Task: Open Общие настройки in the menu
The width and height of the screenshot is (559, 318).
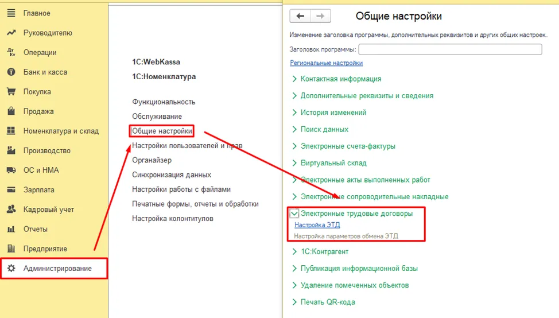Action: (162, 131)
